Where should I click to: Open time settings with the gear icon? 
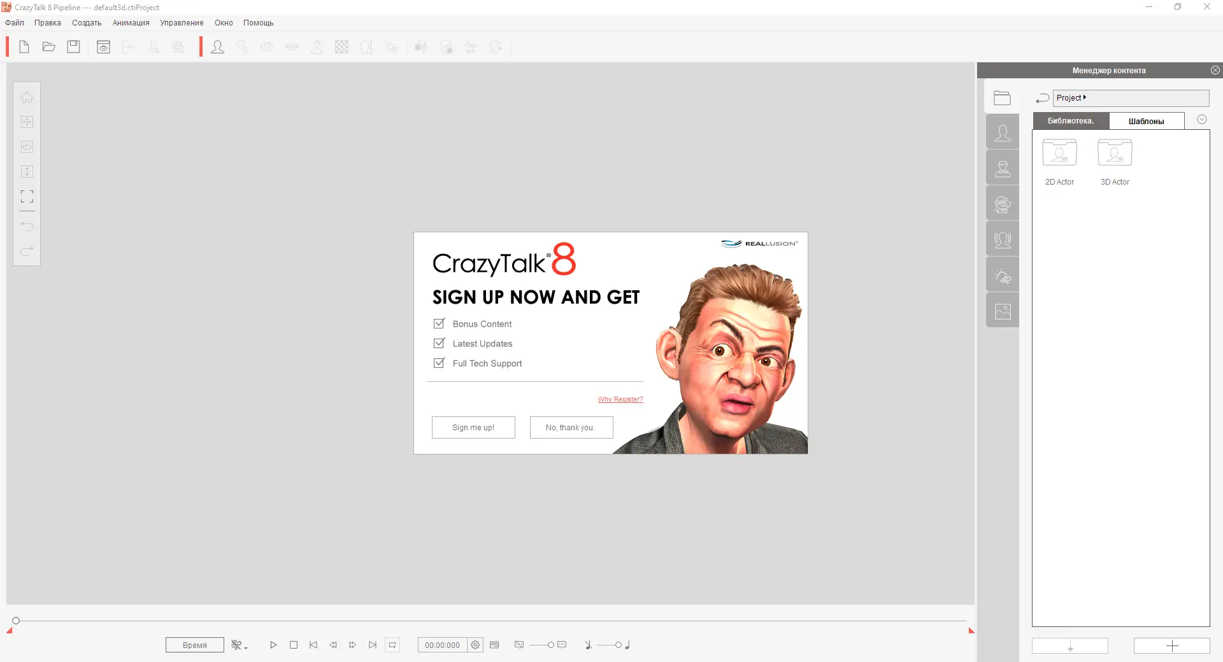point(475,645)
